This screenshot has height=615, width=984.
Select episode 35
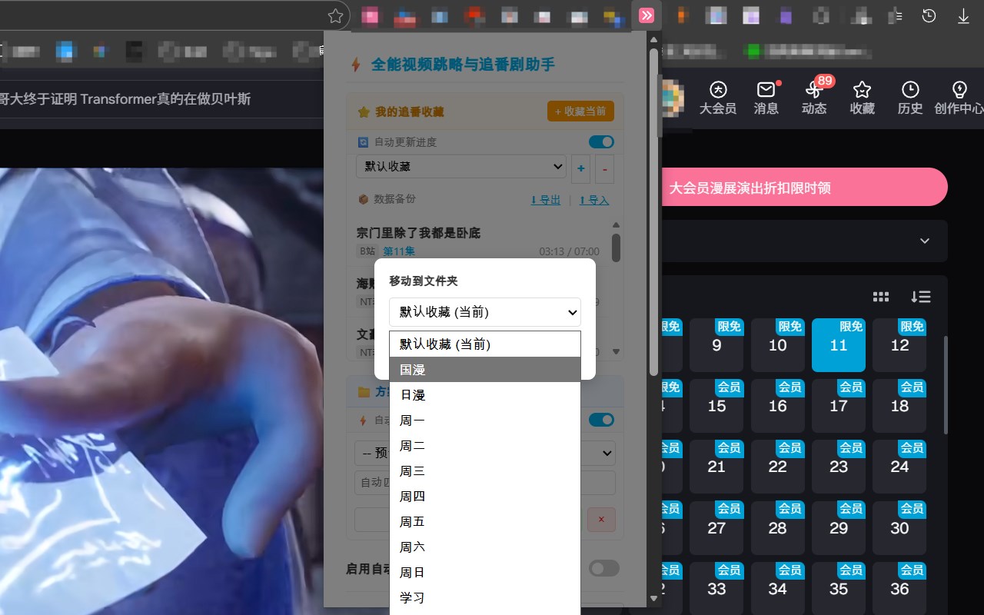[x=839, y=589]
